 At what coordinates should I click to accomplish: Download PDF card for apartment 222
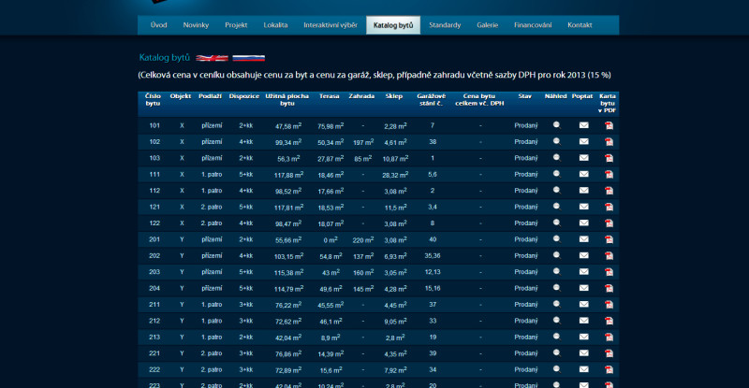point(609,370)
